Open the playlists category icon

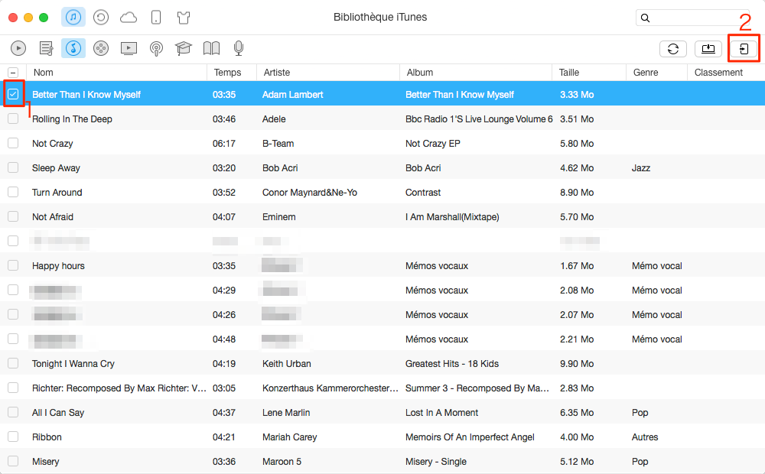coord(46,48)
